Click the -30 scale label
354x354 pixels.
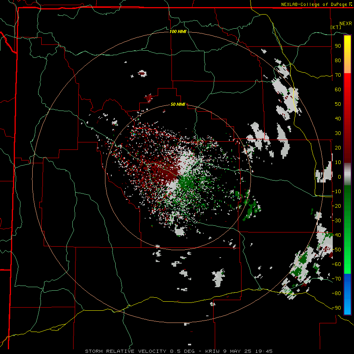pos(336,220)
